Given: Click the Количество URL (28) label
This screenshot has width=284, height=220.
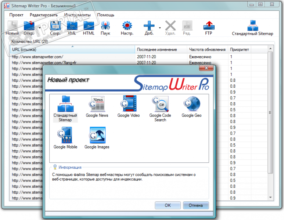Looking at the screenshot, I should tap(29, 41).
